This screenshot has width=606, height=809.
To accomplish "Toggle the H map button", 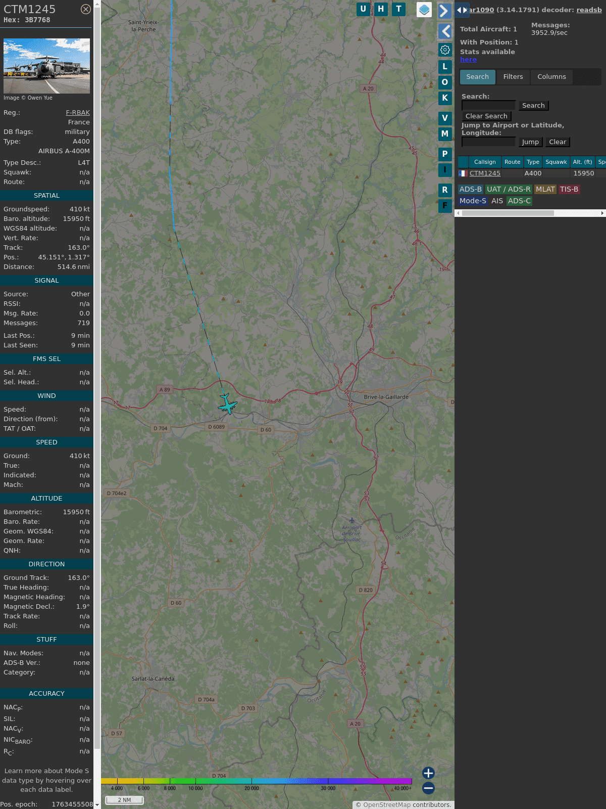I will (381, 9).
